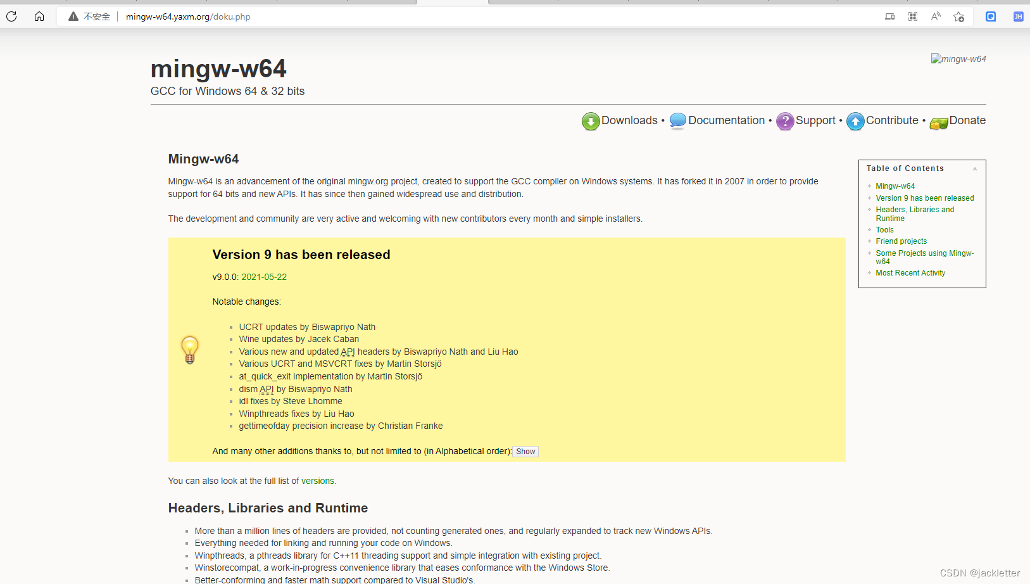Click the browser Home icon
This screenshot has height=584, width=1030.
pyautogui.click(x=39, y=16)
